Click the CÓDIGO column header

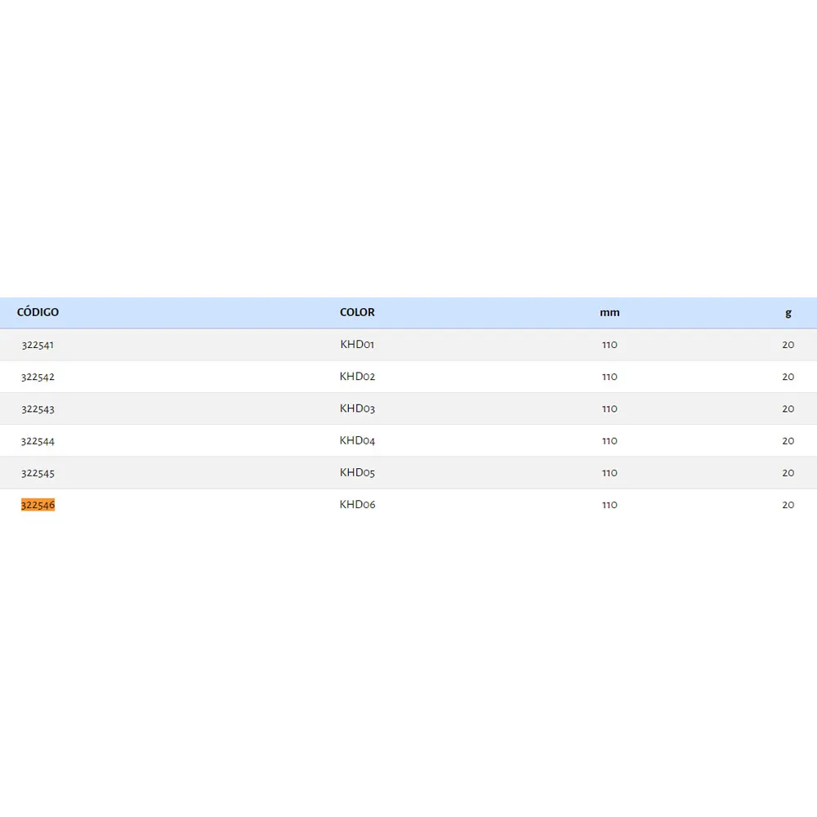click(x=38, y=312)
